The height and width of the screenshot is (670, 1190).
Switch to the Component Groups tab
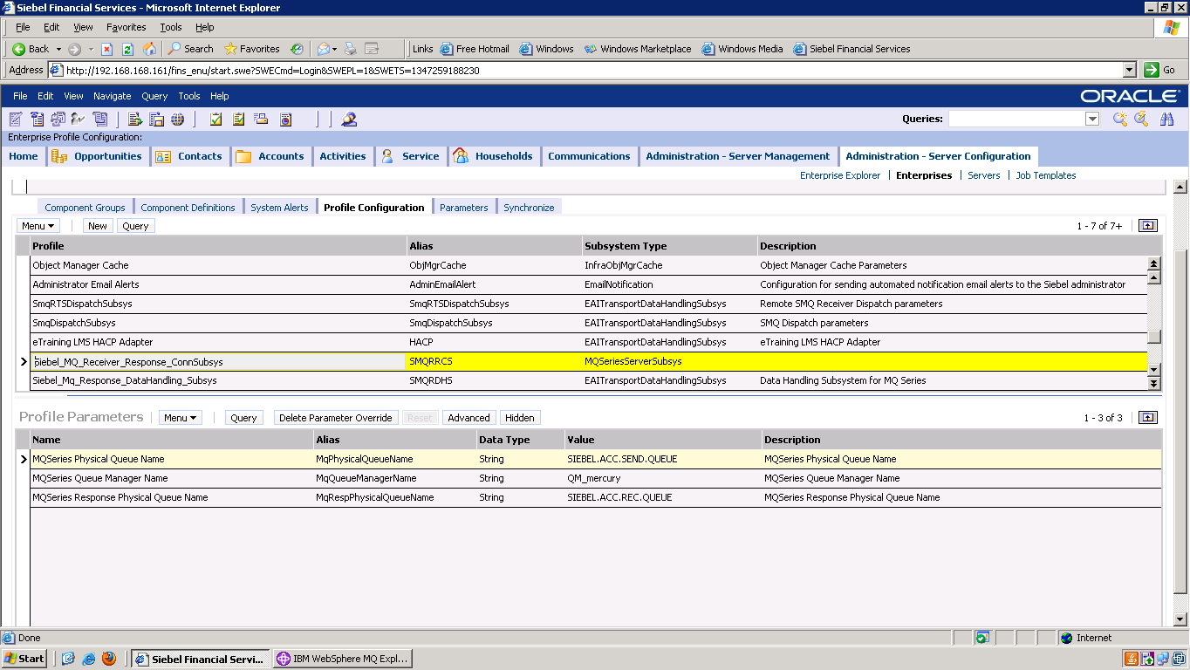(x=85, y=208)
